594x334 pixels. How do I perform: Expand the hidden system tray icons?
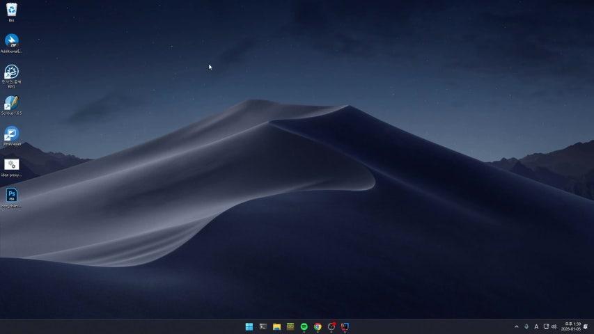[x=516, y=326]
